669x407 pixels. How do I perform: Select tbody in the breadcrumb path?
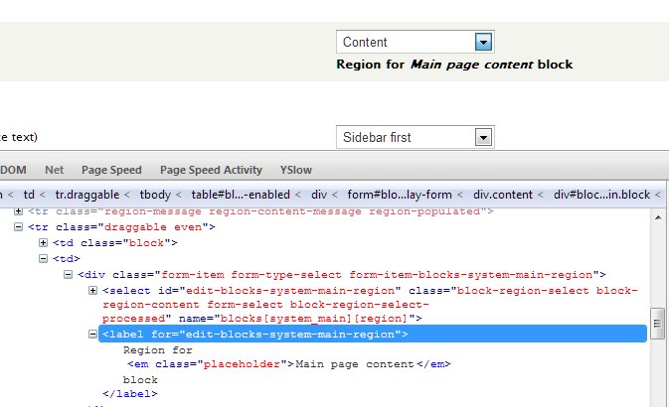point(155,195)
